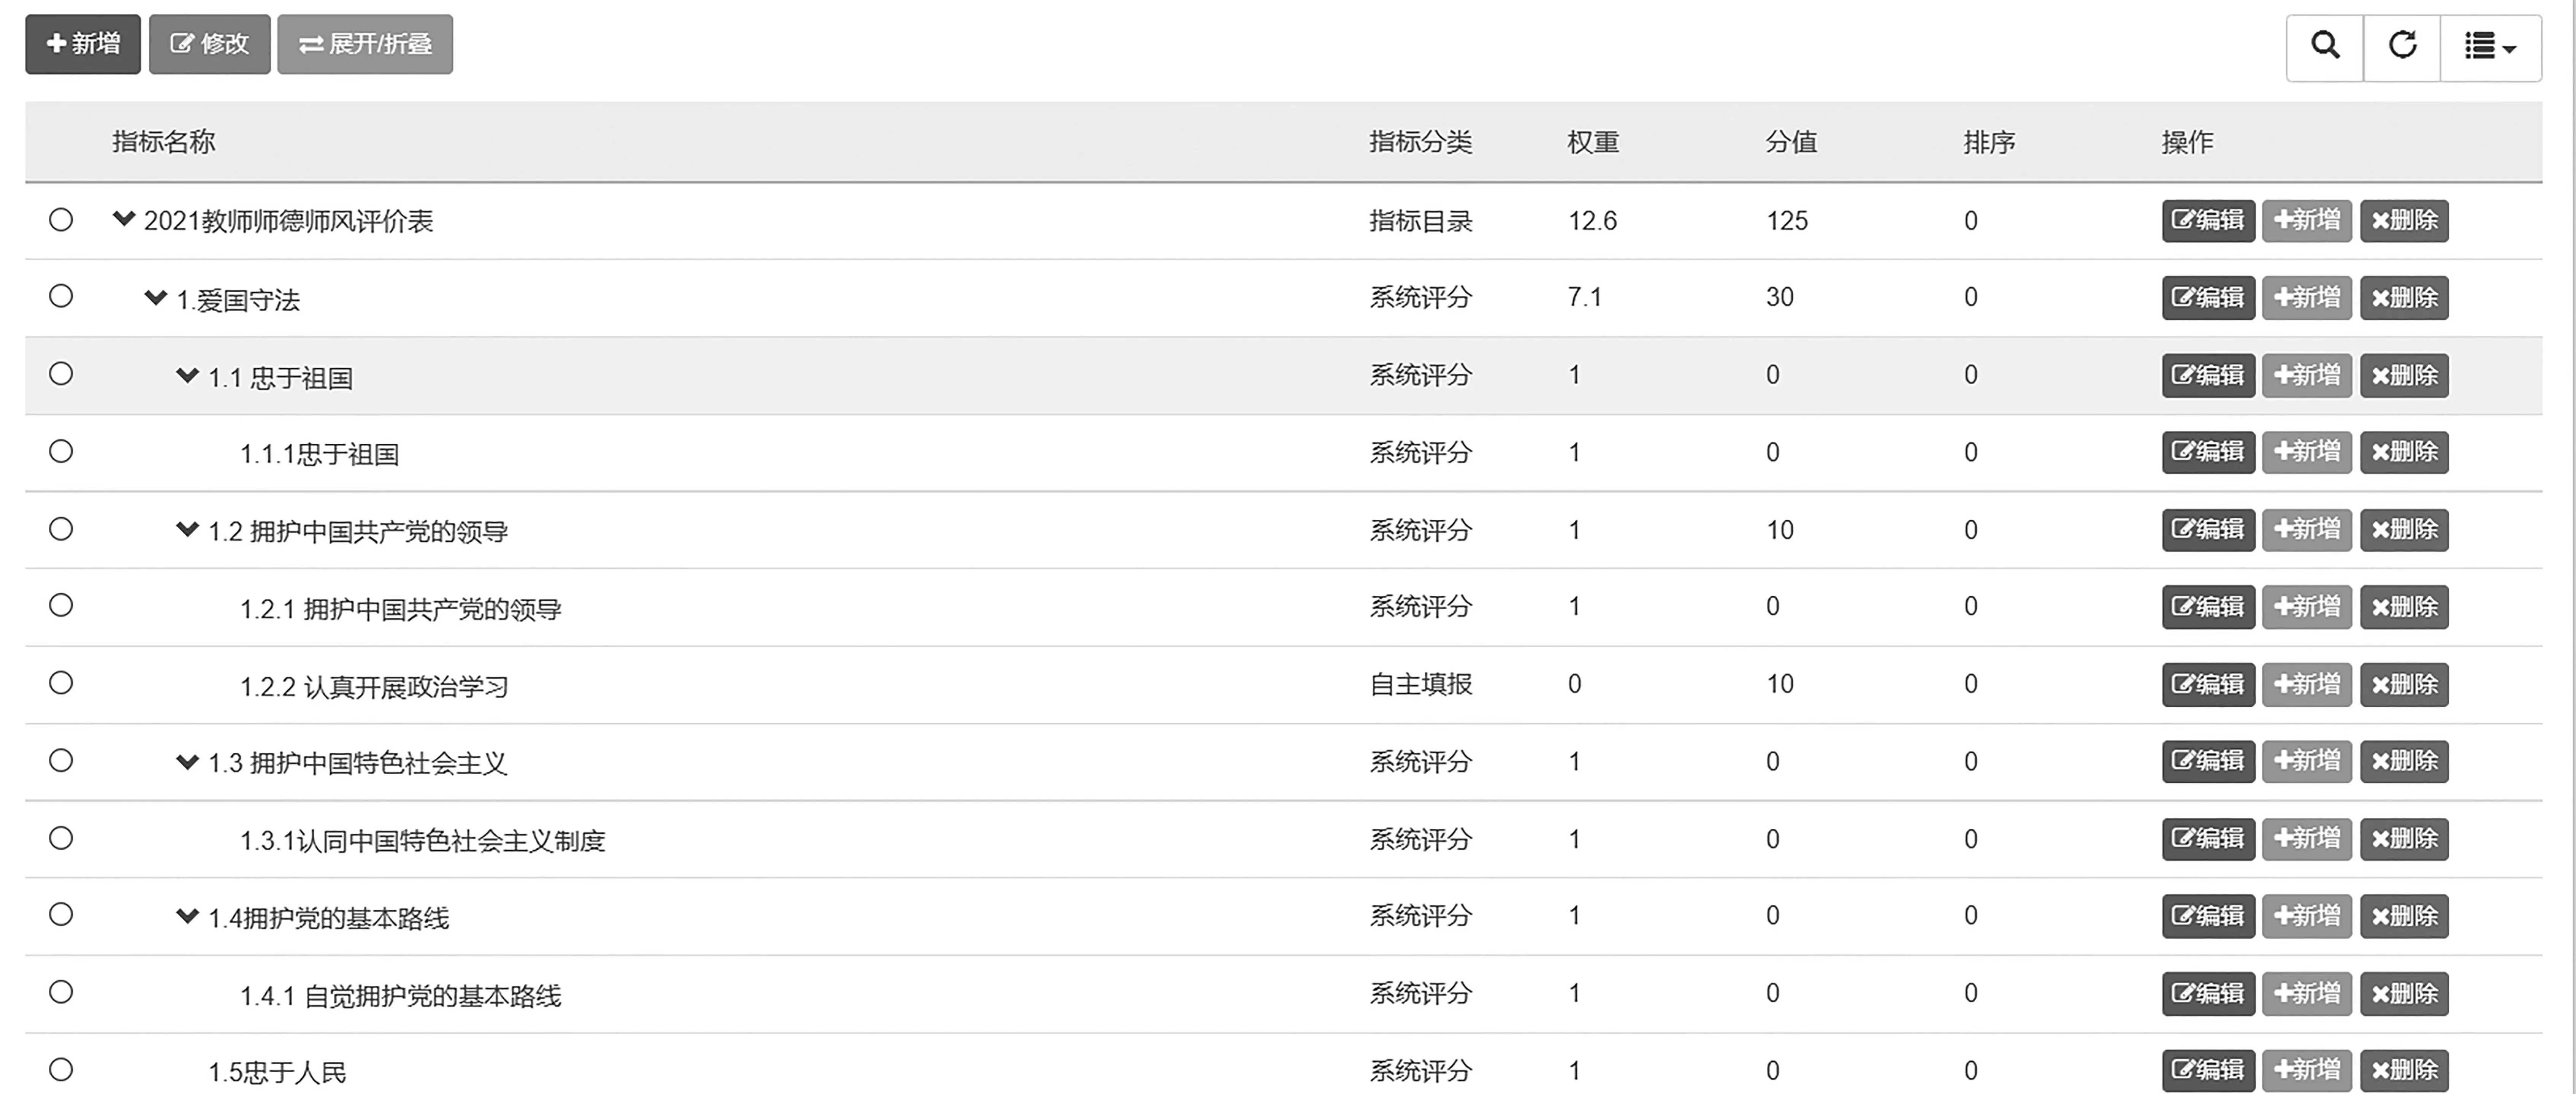
Task: Edit the 1.4拥护党的基本路线 row
Action: (x=2208, y=916)
